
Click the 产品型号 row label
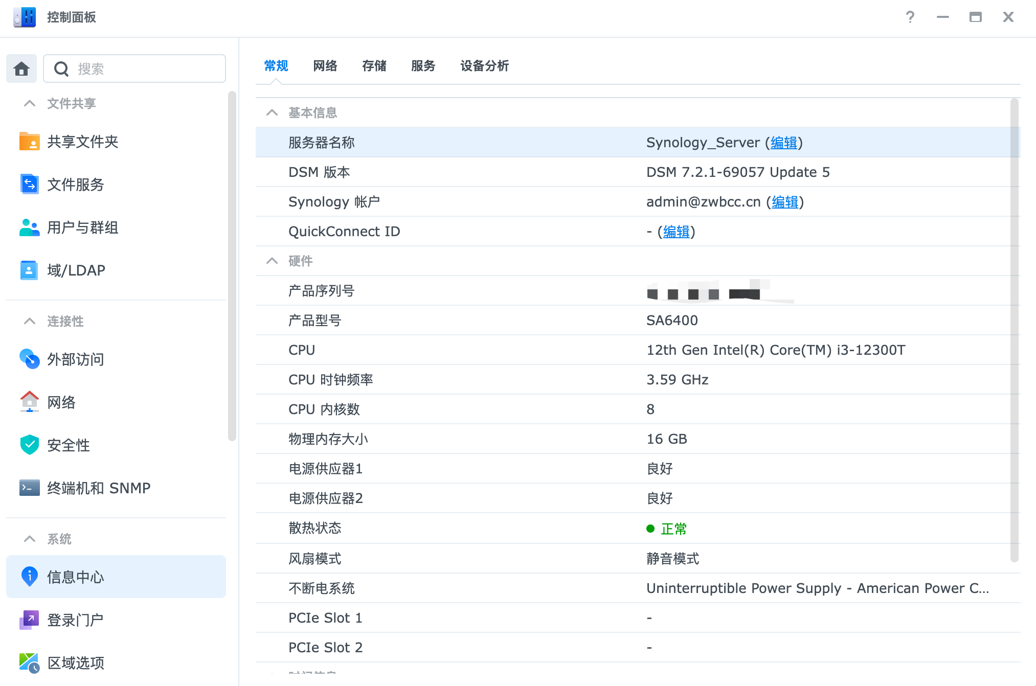pyautogui.click(x=314, y=321)
